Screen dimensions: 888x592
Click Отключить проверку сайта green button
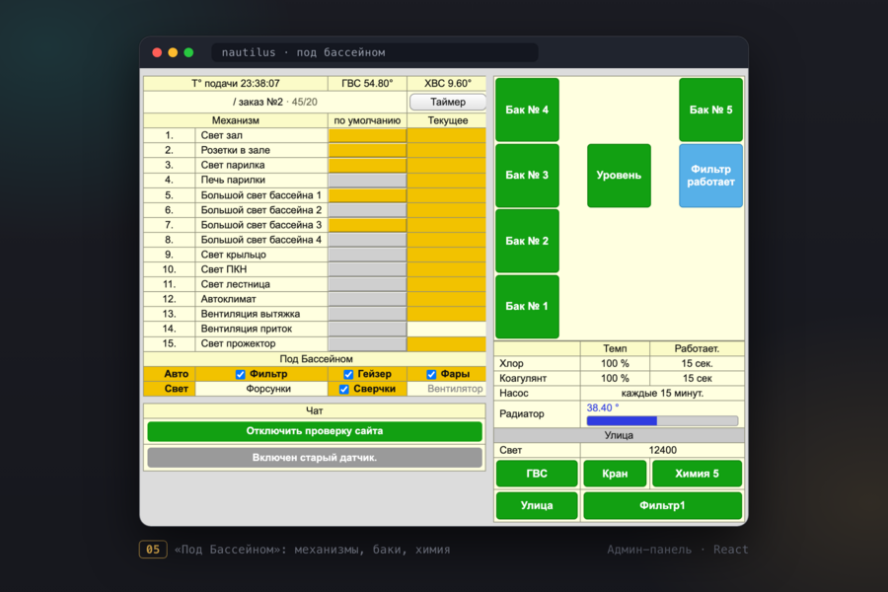point(315,431)
